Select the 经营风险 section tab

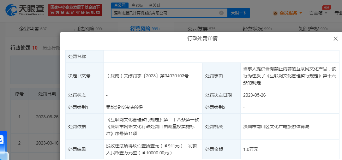click(x=145, y=29)
